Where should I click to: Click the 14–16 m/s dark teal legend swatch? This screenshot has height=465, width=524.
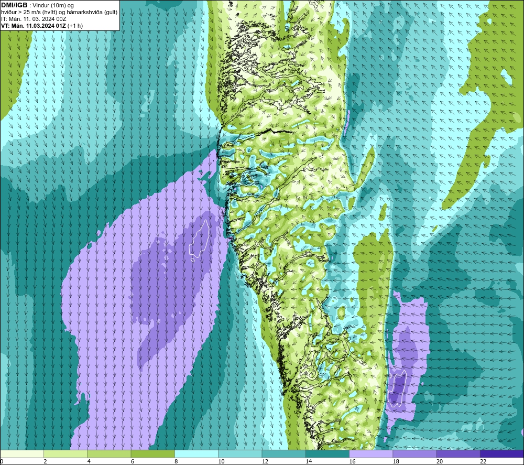coord(327,453)
